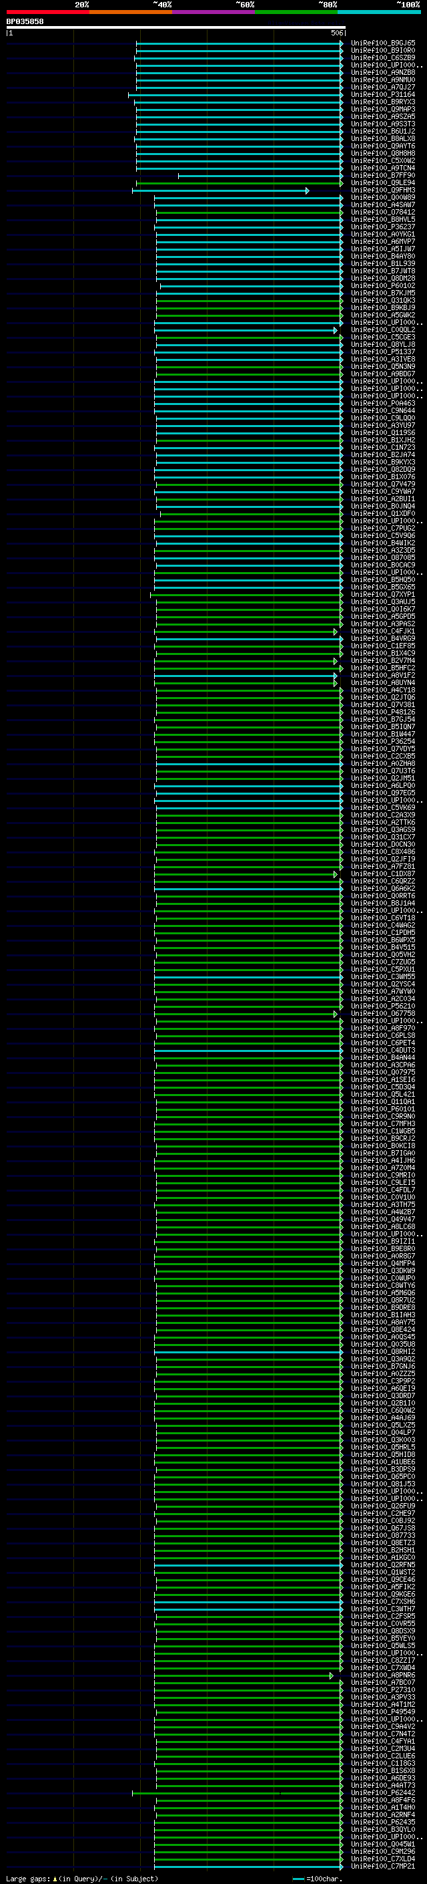Click the green ~80% identity legend segment

point(296,12)
